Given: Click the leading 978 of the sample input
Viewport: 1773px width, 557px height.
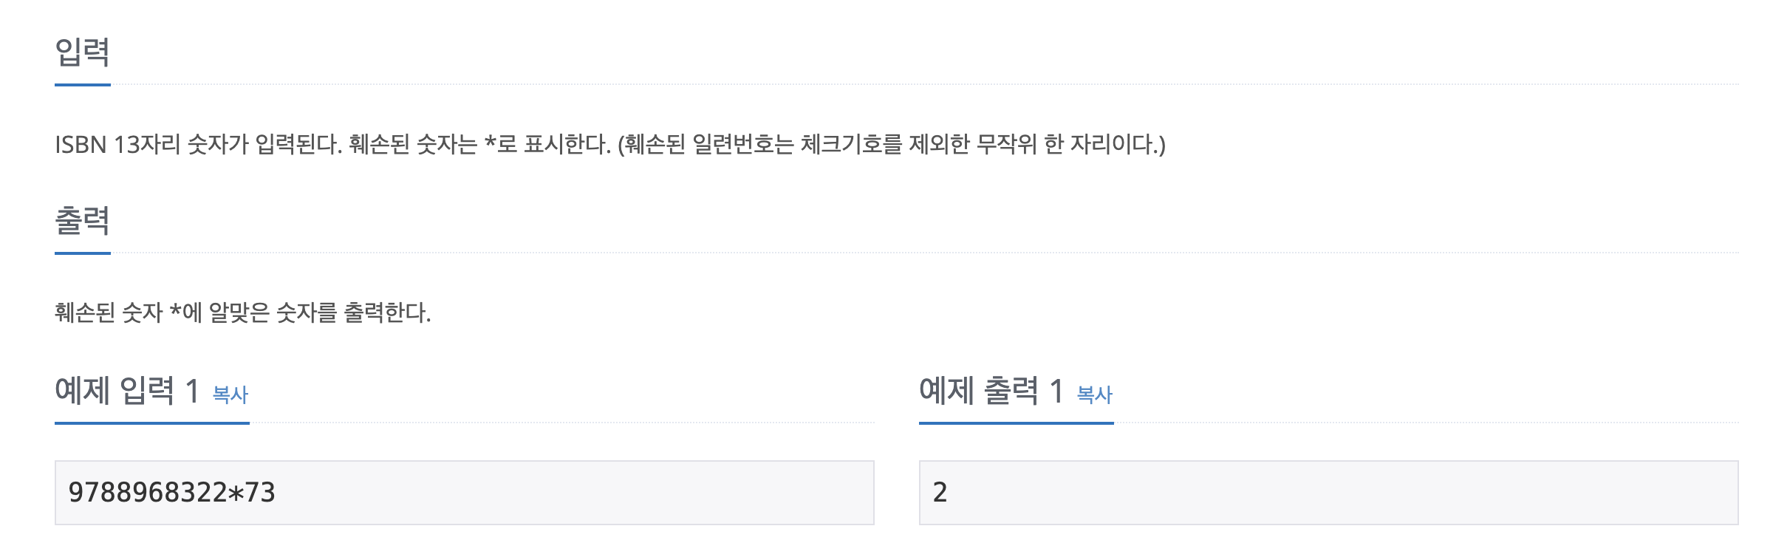Looking at the screenshot, I should coord(91,493).
